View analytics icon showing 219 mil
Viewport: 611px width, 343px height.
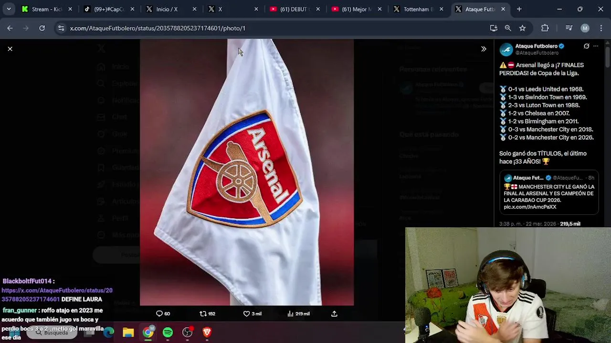298,313
